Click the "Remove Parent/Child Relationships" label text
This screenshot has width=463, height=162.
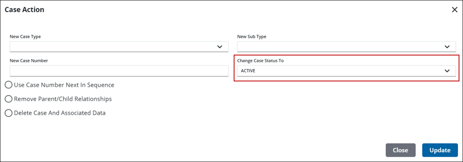(63, 99)
